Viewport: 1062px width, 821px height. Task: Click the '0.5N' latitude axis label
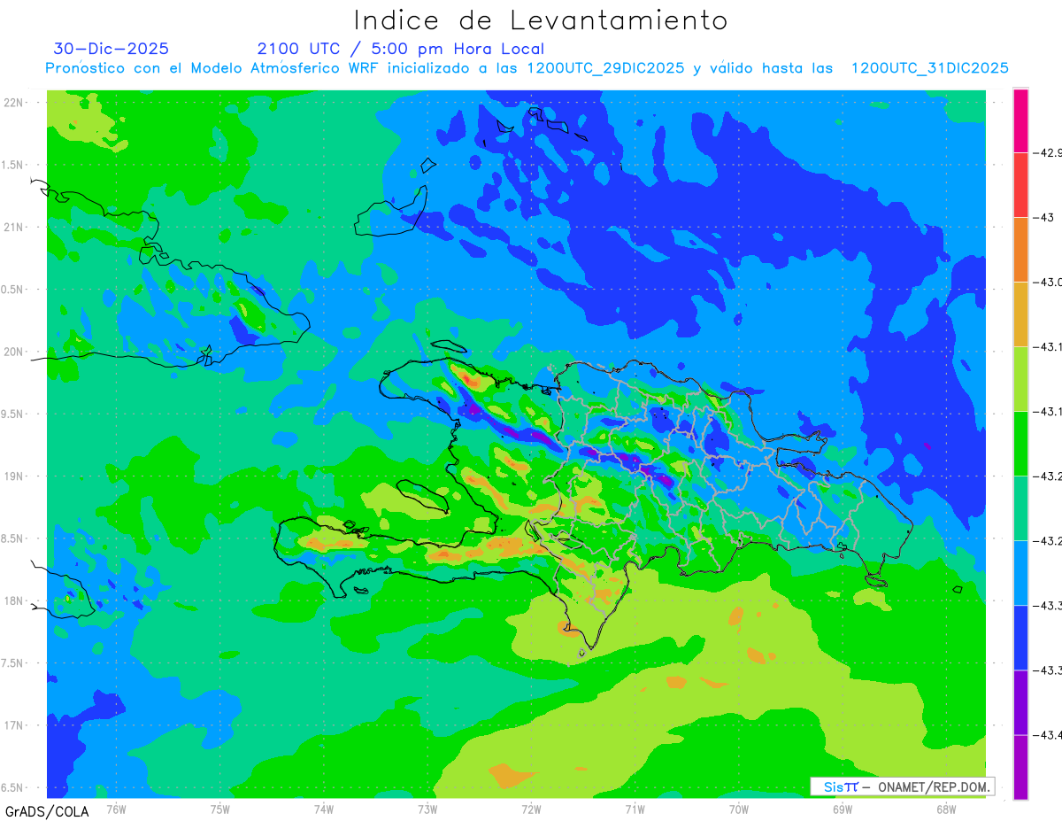point(13,290)
